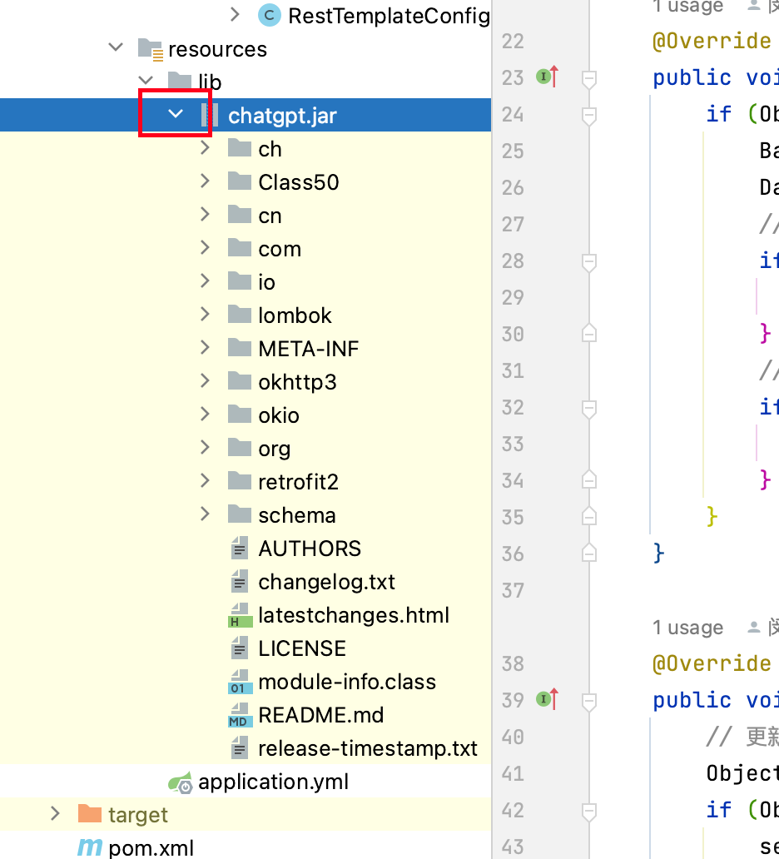Toggle the code fold marker on line 28

coord(589,261)
